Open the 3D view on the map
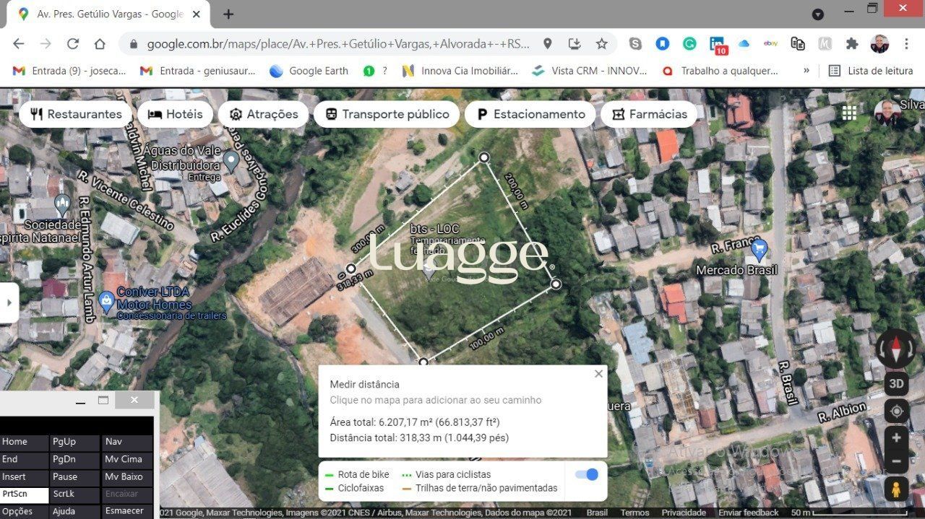 (896, 383)
